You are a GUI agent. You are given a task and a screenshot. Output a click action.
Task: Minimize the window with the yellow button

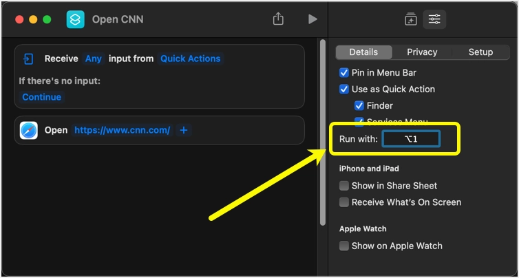pos(33,19)
